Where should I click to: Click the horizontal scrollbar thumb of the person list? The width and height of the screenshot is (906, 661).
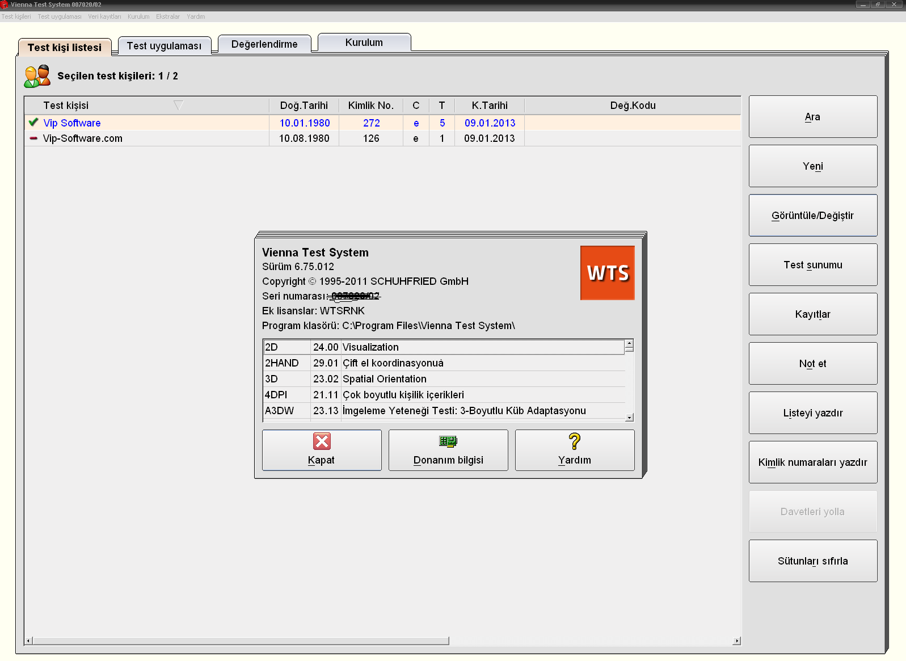241,641
